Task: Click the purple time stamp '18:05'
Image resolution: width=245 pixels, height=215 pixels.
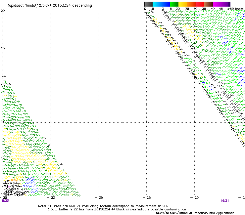Action: pos(5,201)
